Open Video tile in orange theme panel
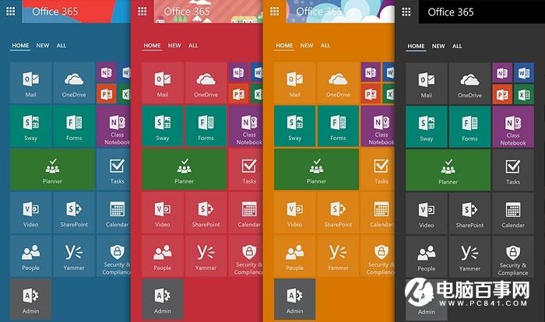Image resolution: width=545 pixels, height=322 pixels. tap(295, 212)
